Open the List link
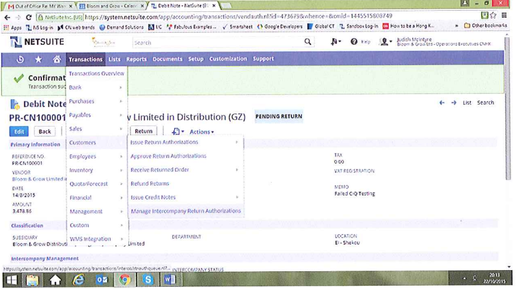Image resolution: width=517 pixels, height=288 pixels. 467,103
